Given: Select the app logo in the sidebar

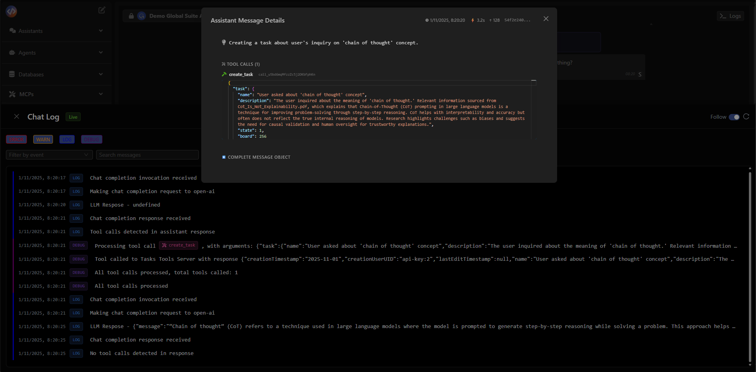Looking at the screenshot, I should [11, 11].
